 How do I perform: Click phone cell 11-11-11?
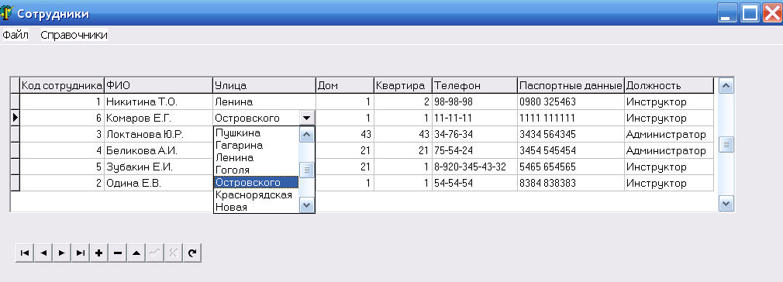click(x=474, y=119)
